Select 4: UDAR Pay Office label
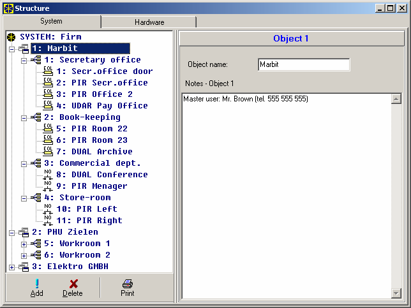This screenshot has width=411, height=308. 102,106
